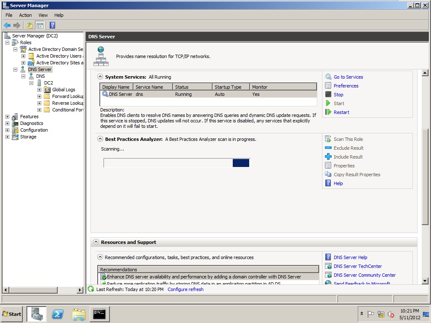Open Windows Explorer from the taskbar
The width and height of the screenshot is (431, 323).
point(79,314)
